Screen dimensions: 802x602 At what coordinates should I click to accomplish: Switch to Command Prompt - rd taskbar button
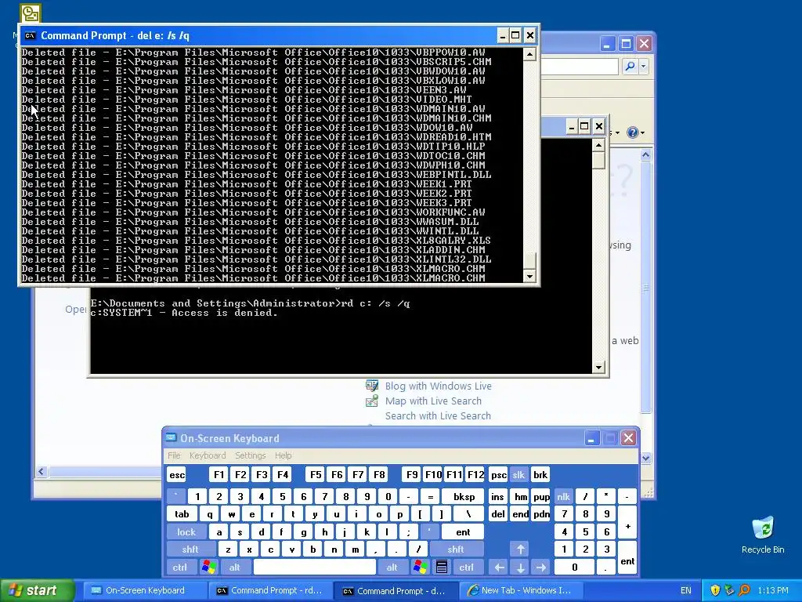click(269, 590)
